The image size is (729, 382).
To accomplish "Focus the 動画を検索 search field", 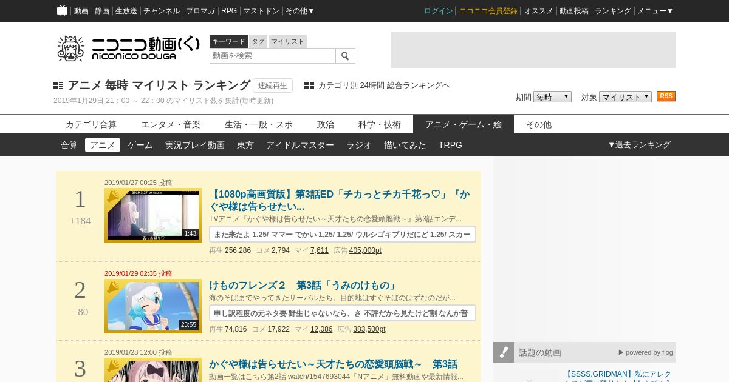I will 273,56.
